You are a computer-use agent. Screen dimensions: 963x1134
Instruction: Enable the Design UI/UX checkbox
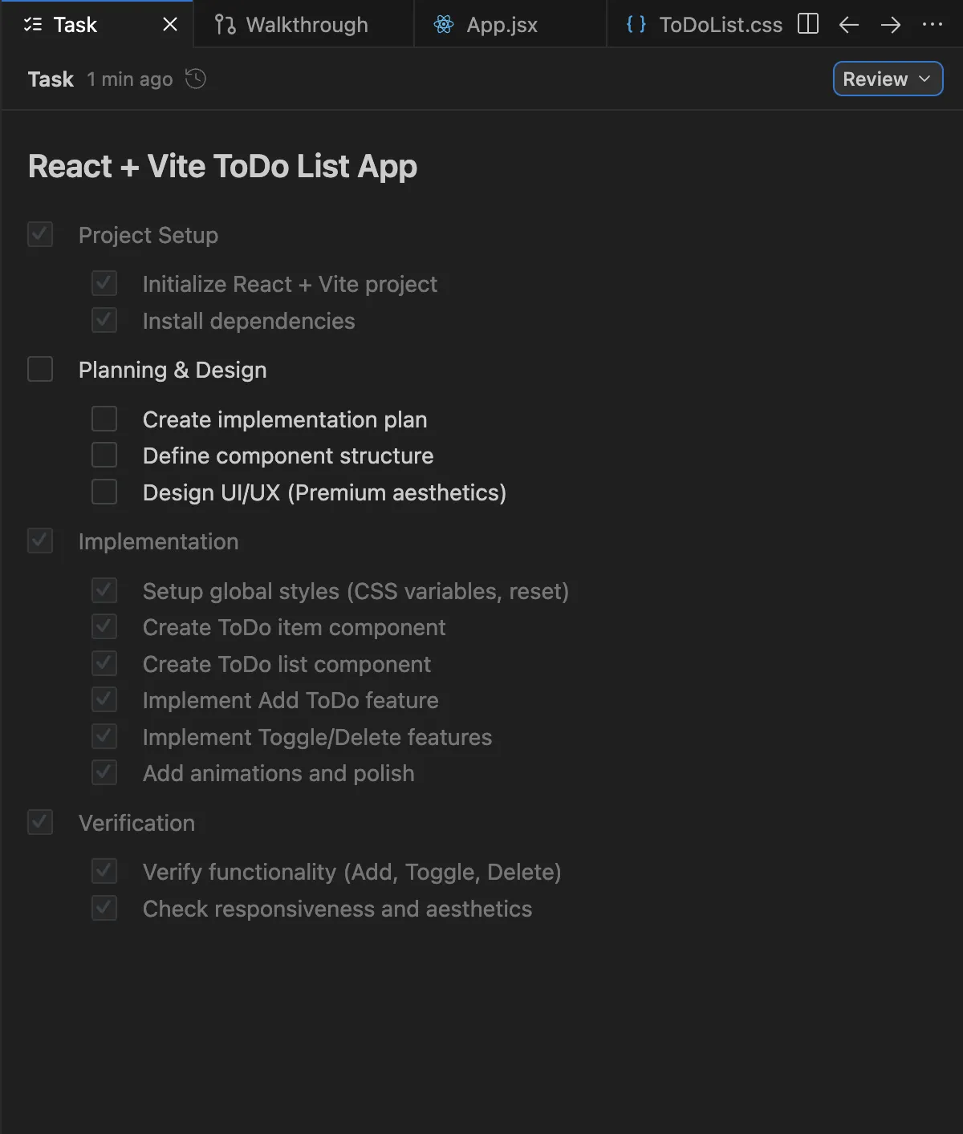pos(104,492)
